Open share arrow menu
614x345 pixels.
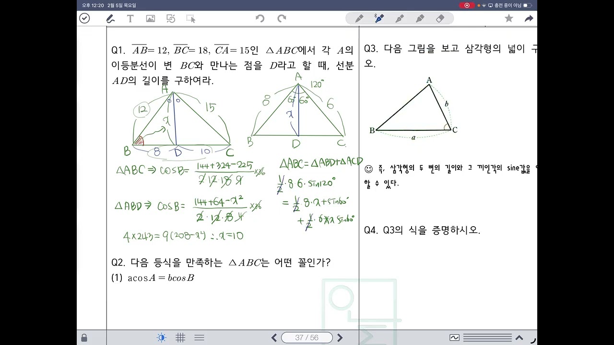point(529,19)
